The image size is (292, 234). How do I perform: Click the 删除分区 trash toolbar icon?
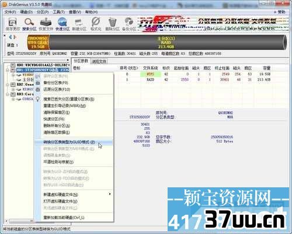(112, 22)
